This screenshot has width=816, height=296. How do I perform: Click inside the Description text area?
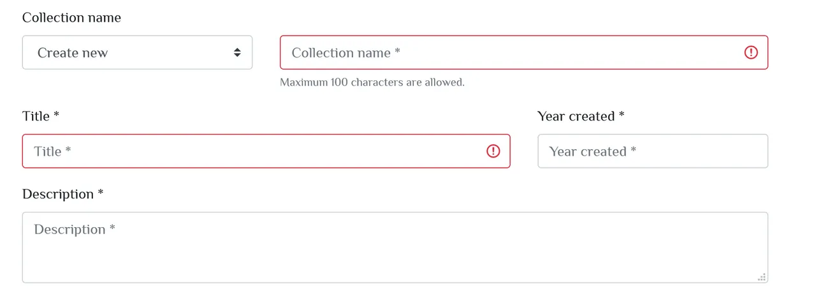[x=395, y=248]
